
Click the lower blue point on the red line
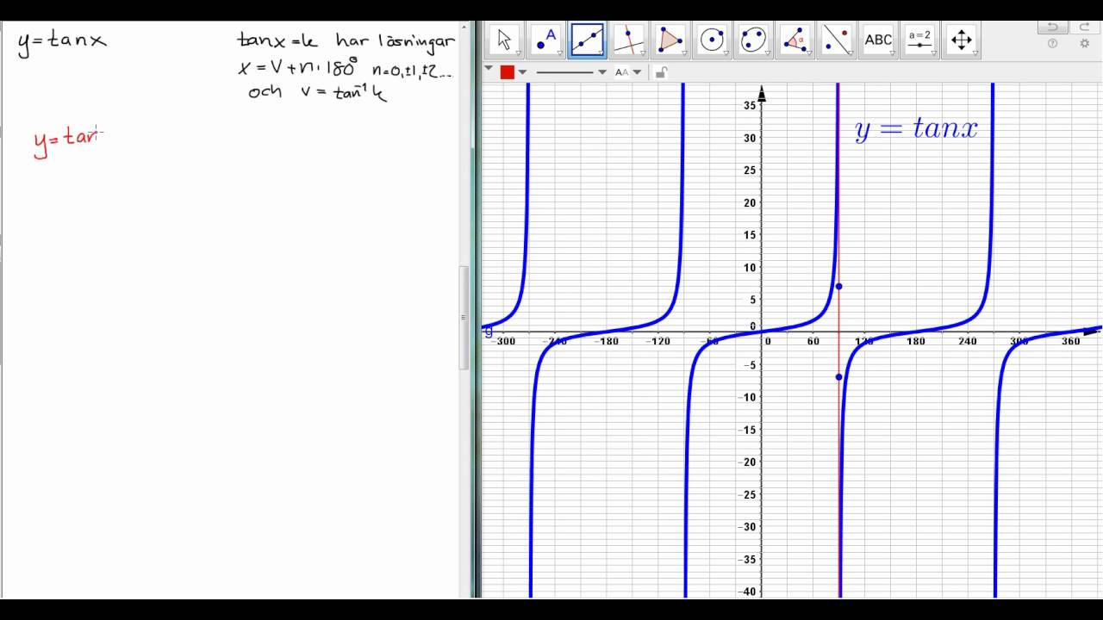click(838, 377)
